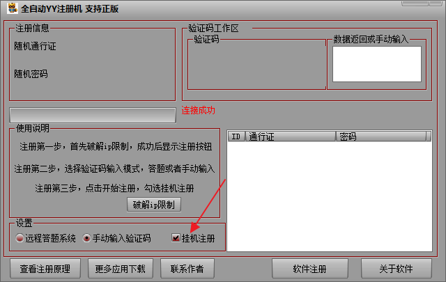This screenshot has width=446, height=282.
Task: Open 查看注册原理 button
Action: click(45, 269)
